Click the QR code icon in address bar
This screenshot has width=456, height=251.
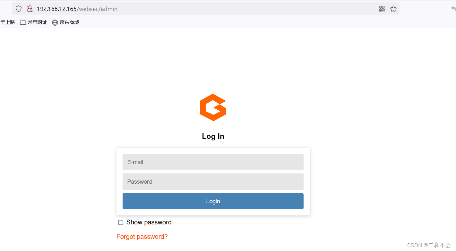(382, 9)
